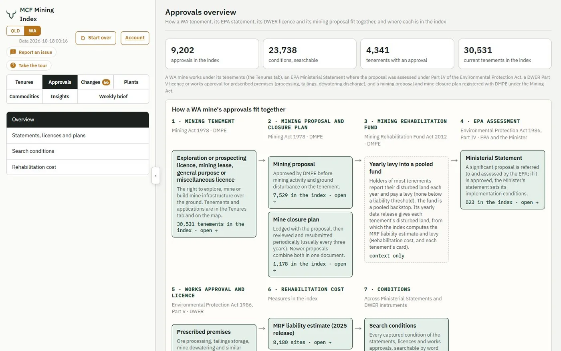Image resolution: width=561 pixels, height=351 pixels.
Task: Click the MCF Mining Index logo icon
Action: [11, 15]
